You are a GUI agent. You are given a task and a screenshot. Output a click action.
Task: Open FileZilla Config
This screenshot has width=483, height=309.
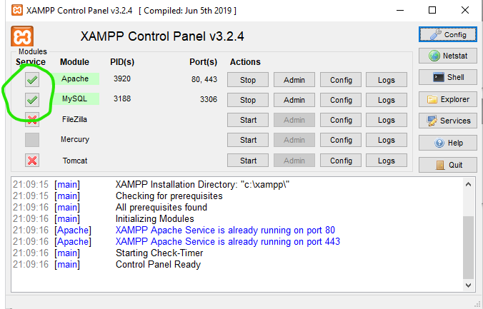[341, 120]
